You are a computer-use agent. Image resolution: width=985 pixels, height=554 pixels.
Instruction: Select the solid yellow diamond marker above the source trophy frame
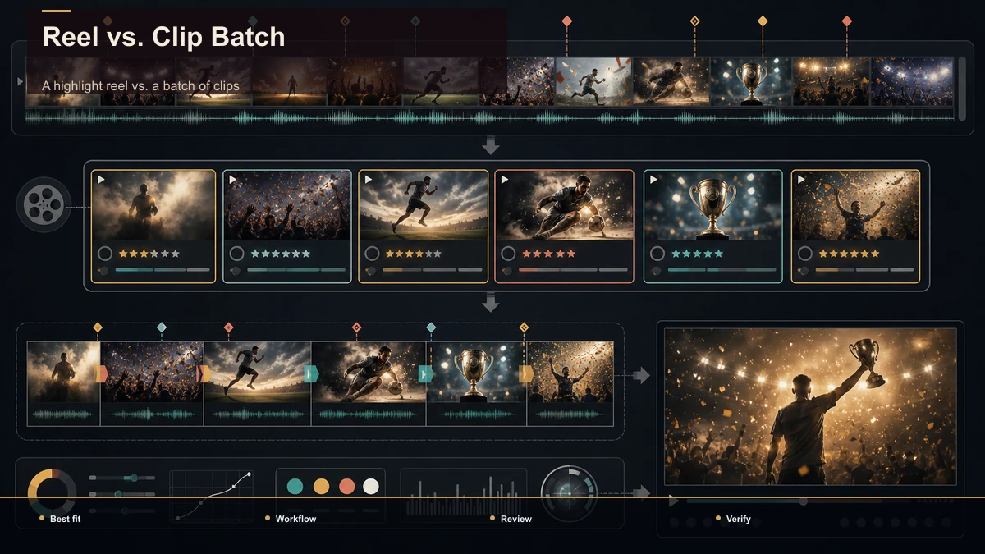tap(763, 21)
